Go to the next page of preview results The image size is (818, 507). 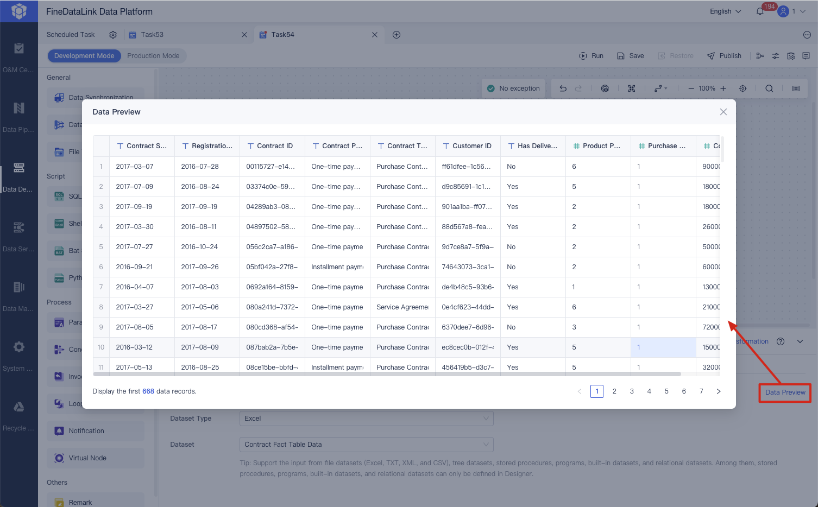(719, 391)
